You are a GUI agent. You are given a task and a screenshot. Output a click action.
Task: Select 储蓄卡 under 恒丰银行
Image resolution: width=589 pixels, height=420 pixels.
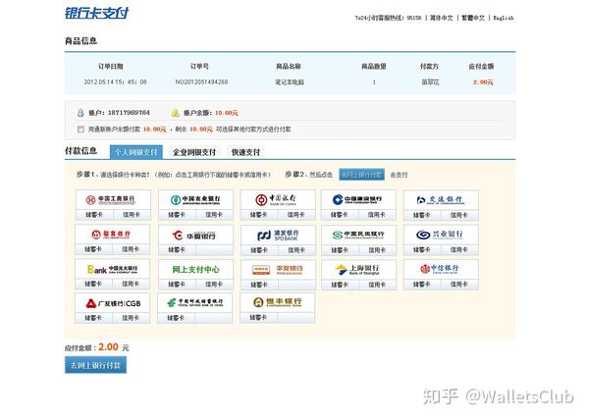[x=258, y=318]
